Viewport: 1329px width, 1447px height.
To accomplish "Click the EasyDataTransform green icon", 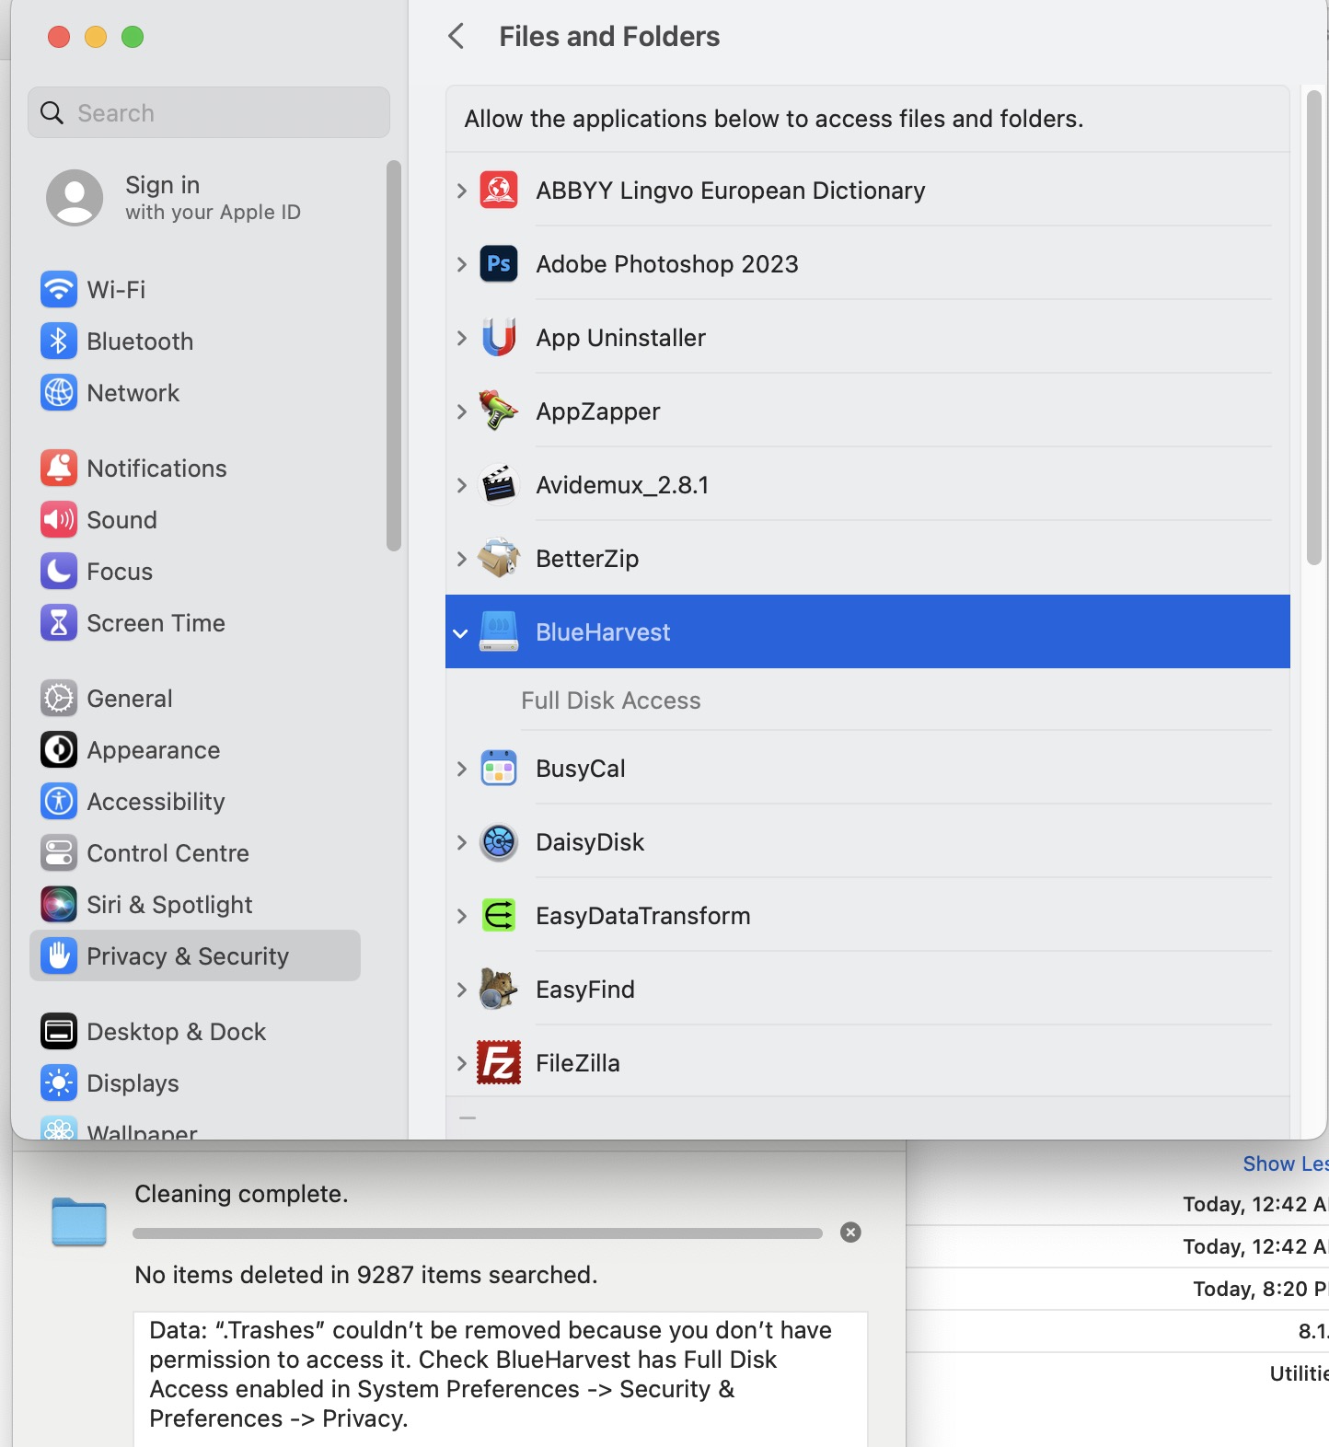I will (499, 916).
